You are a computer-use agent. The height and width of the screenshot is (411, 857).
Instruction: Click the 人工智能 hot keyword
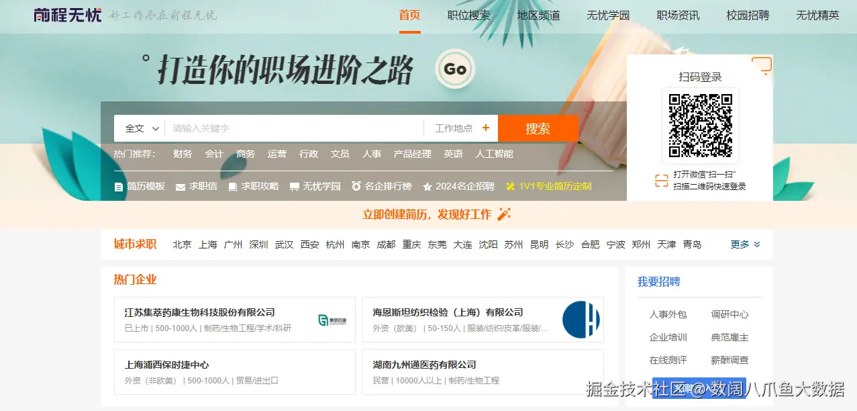(494, 154)
